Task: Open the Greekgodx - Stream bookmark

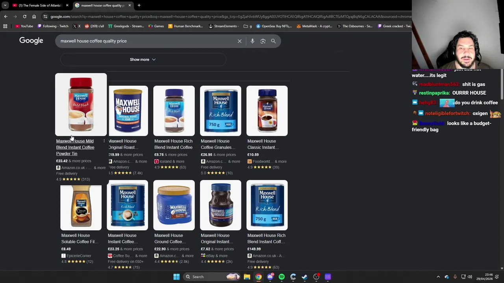Action: pyautogui.click(x=126, y=26)
